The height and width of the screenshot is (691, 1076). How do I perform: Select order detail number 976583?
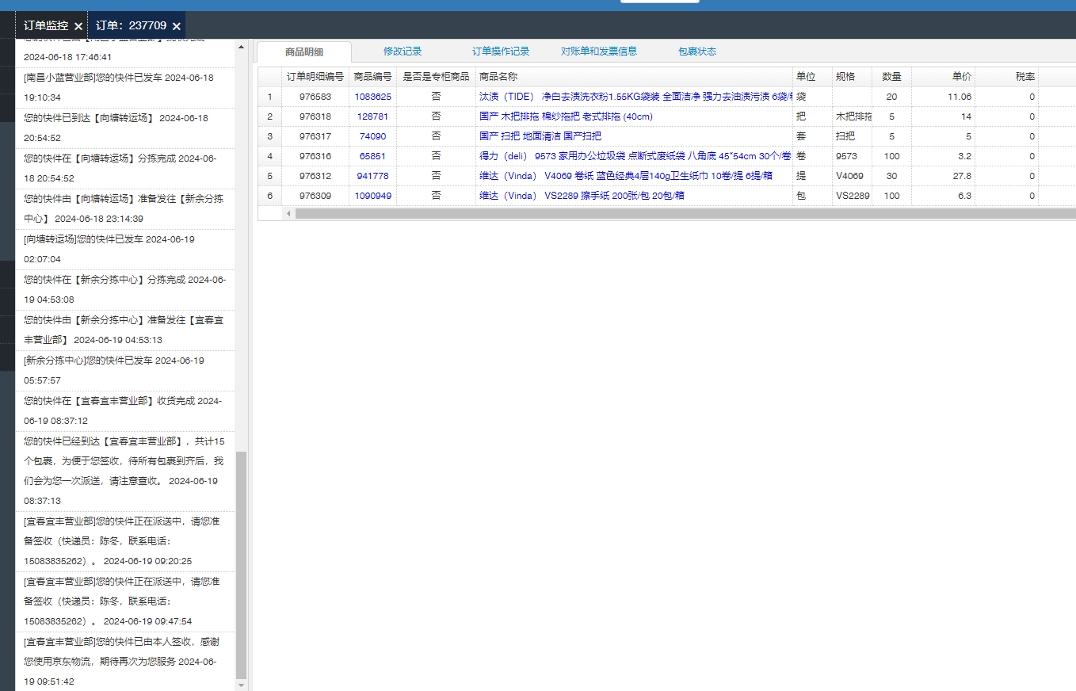click(315, 97)
